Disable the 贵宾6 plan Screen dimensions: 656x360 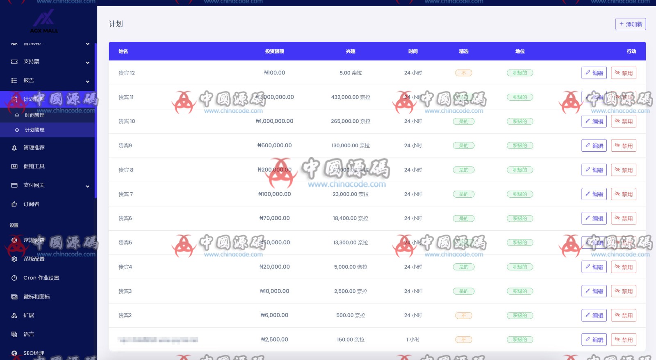623,218
